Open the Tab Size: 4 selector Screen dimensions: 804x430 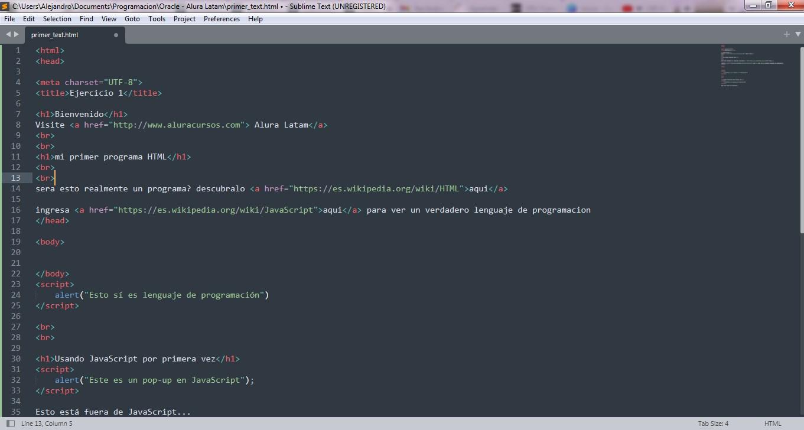click(713, 424)
